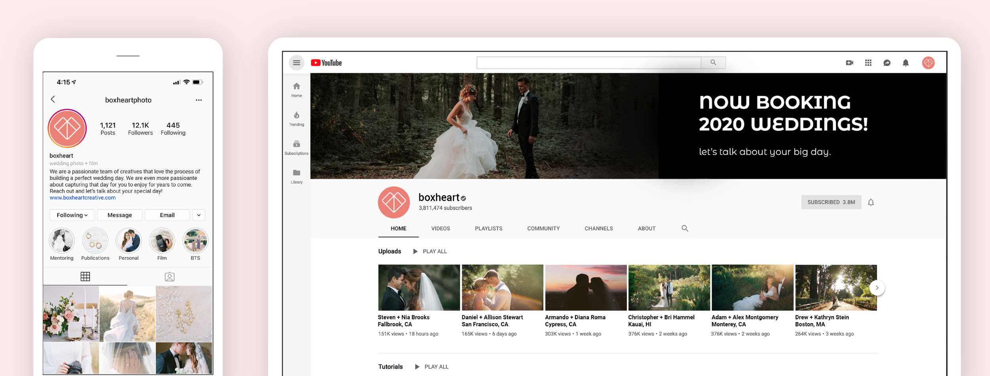
Task: Open Christopher + Bri Hammel video thumbnail
Action: click(669, 287)
